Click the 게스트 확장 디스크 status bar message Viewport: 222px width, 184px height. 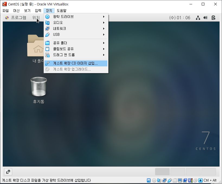[x=46, y=180]
